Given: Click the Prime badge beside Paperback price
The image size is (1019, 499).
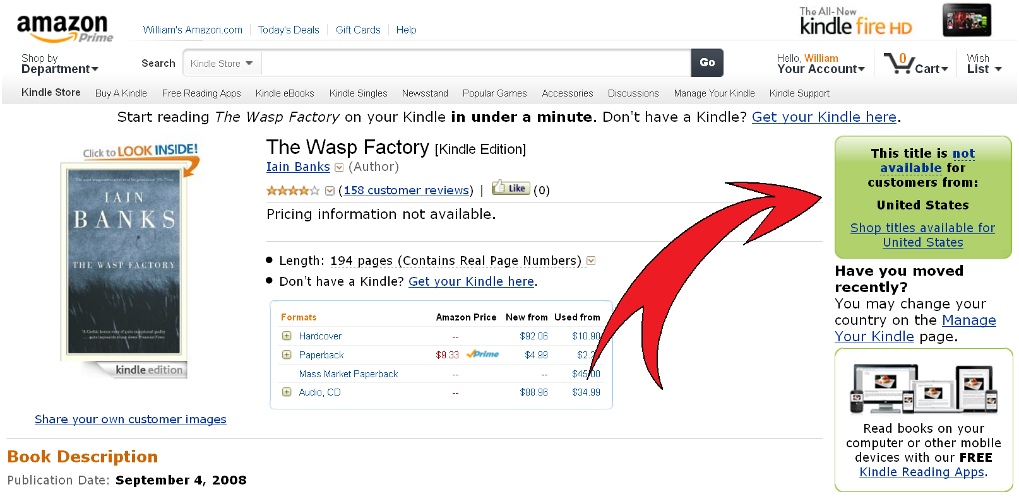Looking at the screenshot, I should pyautogui.click(x=482, y=355).
